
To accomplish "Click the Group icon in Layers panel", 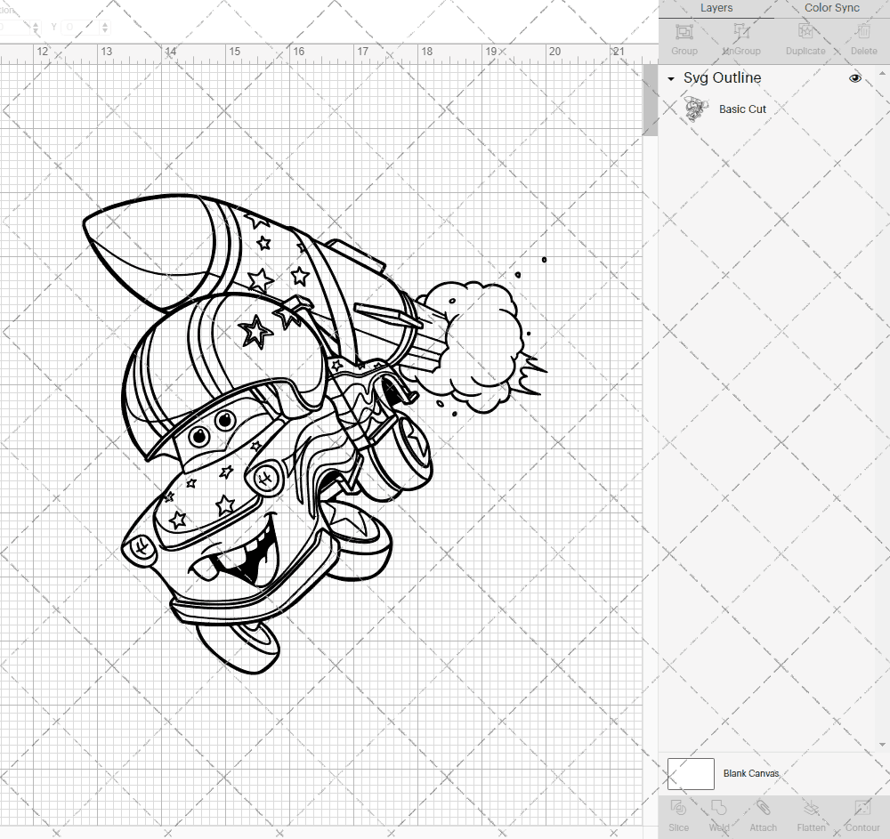I will [684, 32].
